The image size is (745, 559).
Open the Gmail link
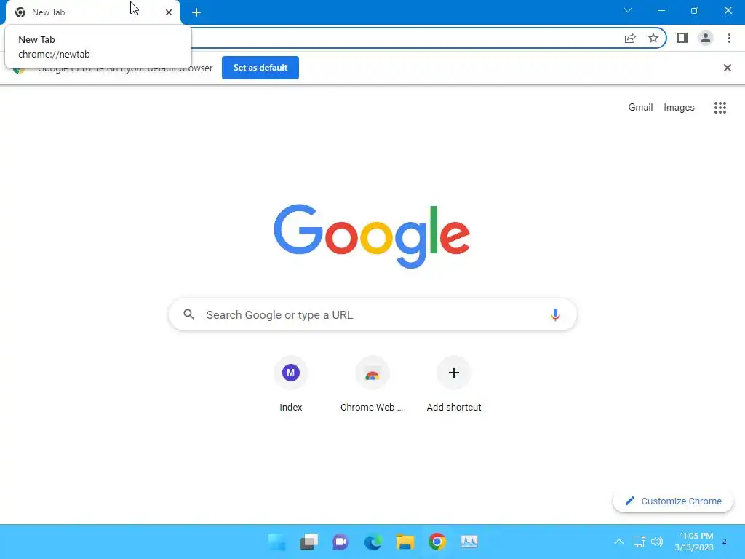tap(640, 108)
